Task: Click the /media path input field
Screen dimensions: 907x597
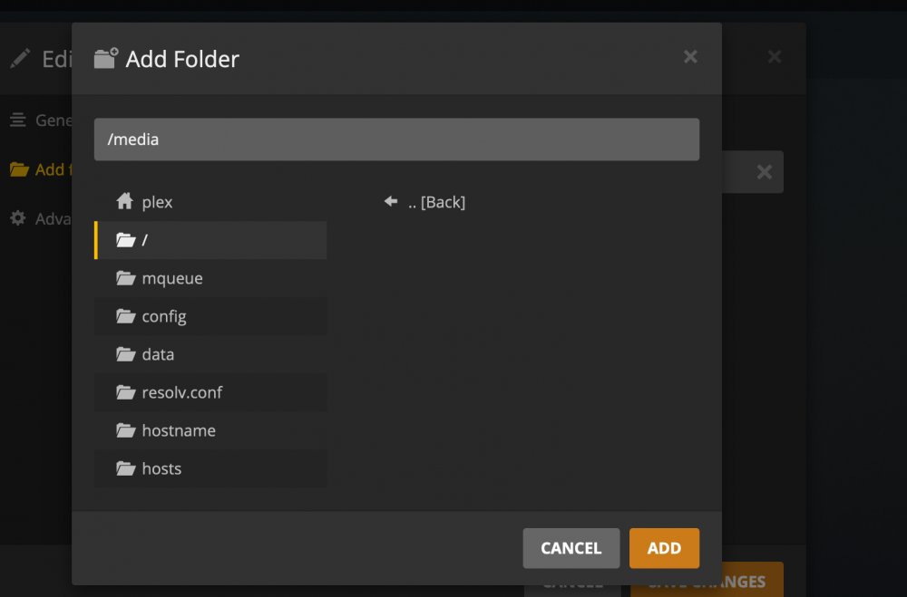Action: 396,140
